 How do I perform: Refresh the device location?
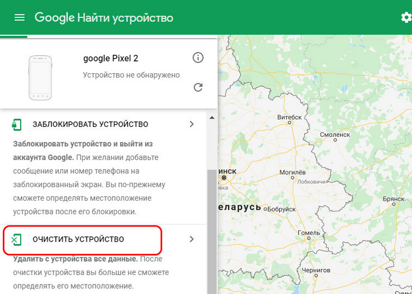[198, 87]
